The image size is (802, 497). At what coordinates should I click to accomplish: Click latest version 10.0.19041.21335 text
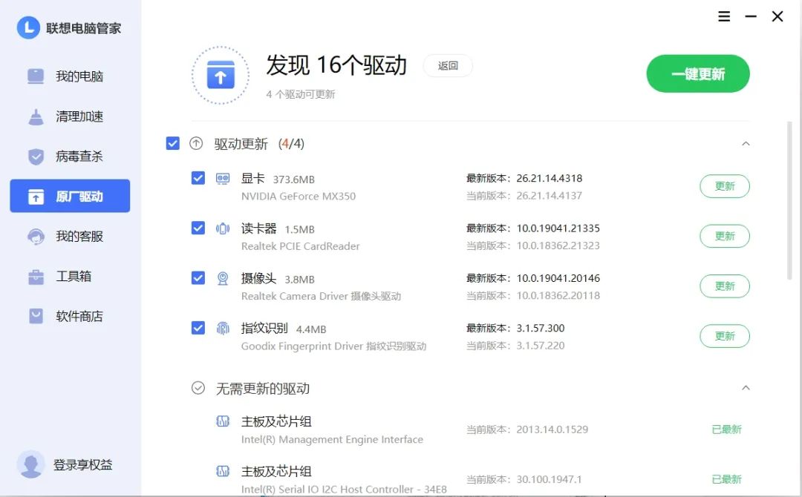click(558, 228)
